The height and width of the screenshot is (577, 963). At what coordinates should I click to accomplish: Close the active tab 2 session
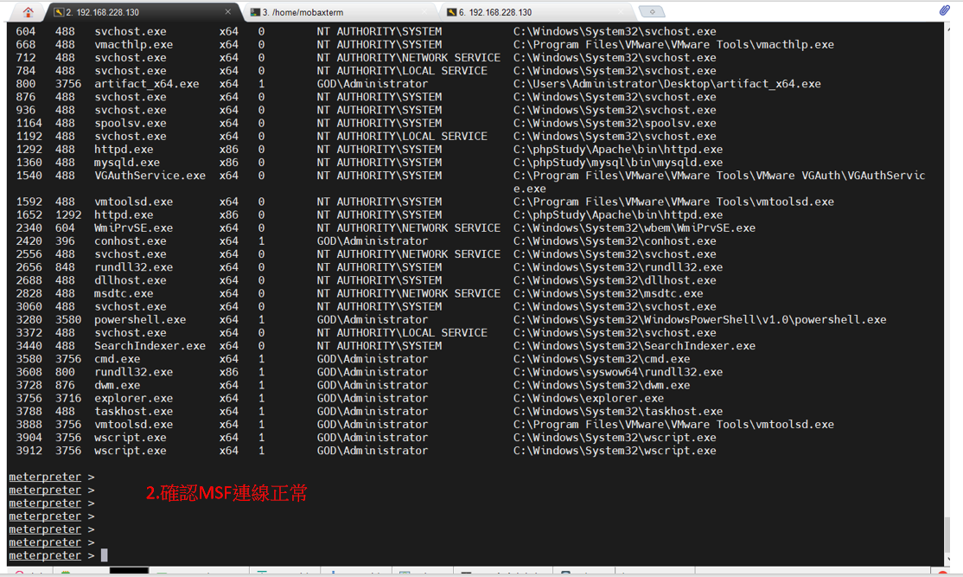tap(228, 11)
